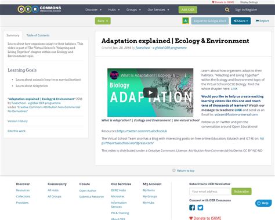Open Display Settings at top
This screenshot has width=275, height=220.
[249, 2]
